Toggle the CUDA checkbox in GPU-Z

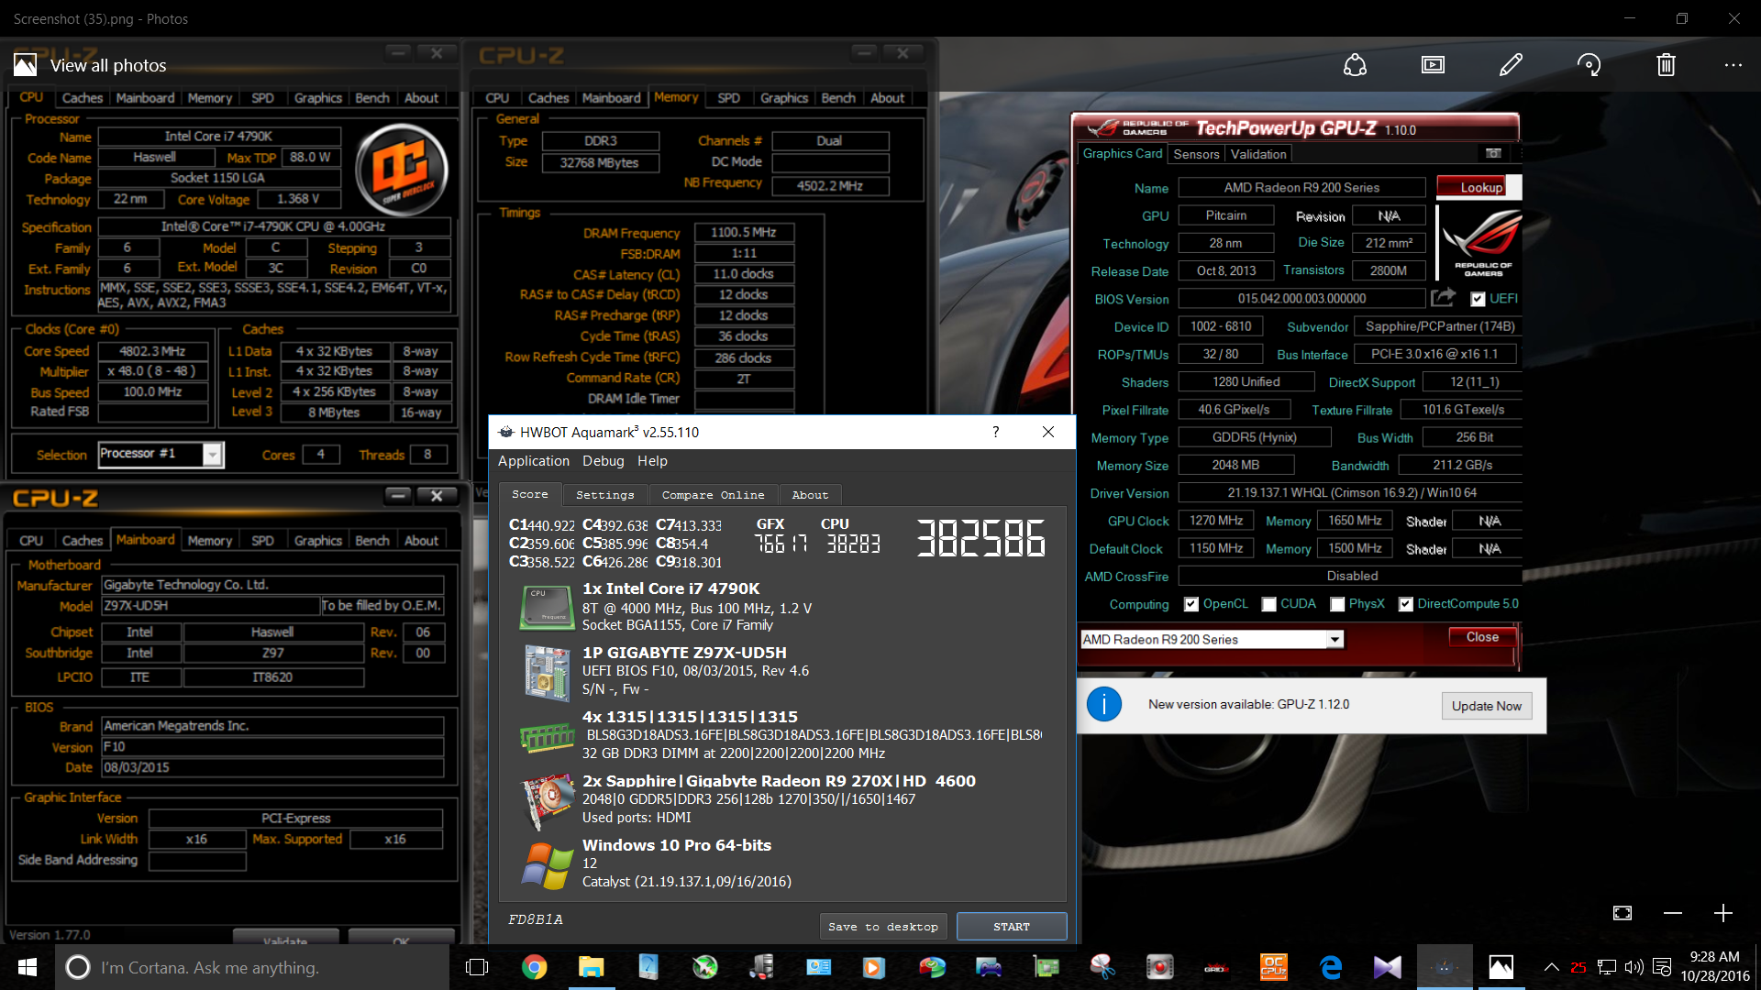1269,604
